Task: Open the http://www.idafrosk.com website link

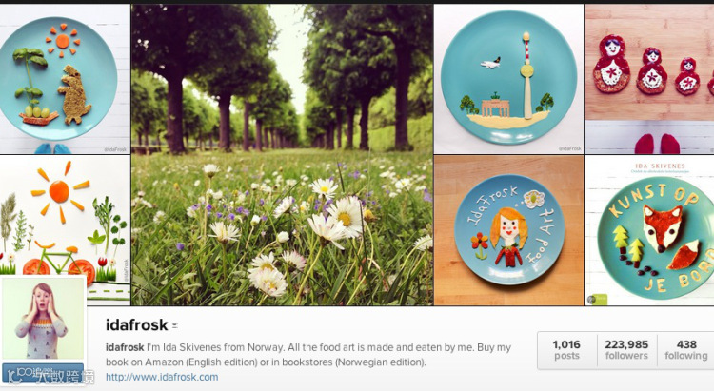Action: point(162,377)
